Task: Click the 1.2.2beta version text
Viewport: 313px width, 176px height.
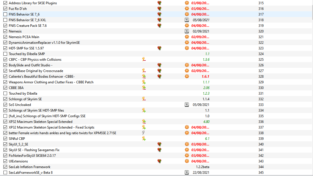Action: tap(203, 167)
